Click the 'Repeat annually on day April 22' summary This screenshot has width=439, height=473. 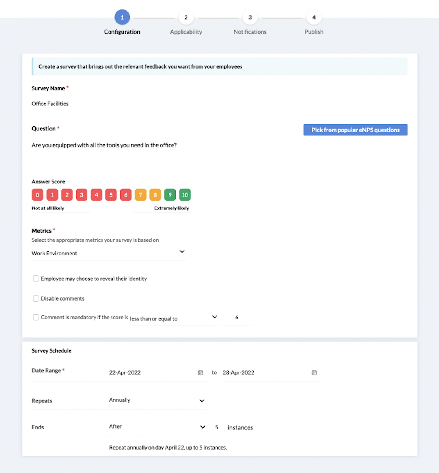coord(168,447)
